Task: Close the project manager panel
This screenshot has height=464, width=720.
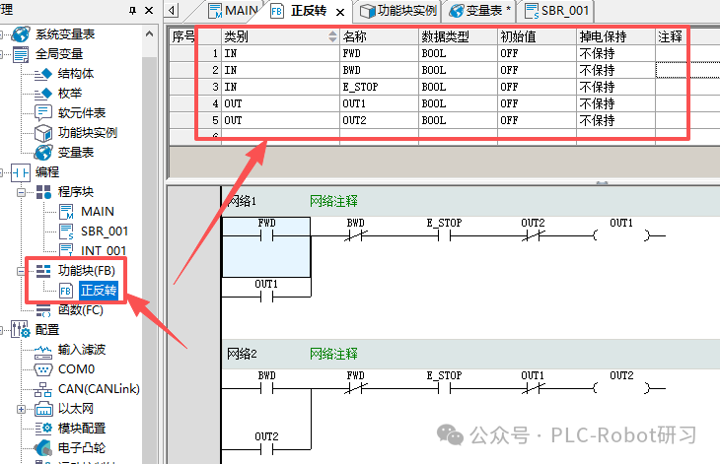Action: 149,10
